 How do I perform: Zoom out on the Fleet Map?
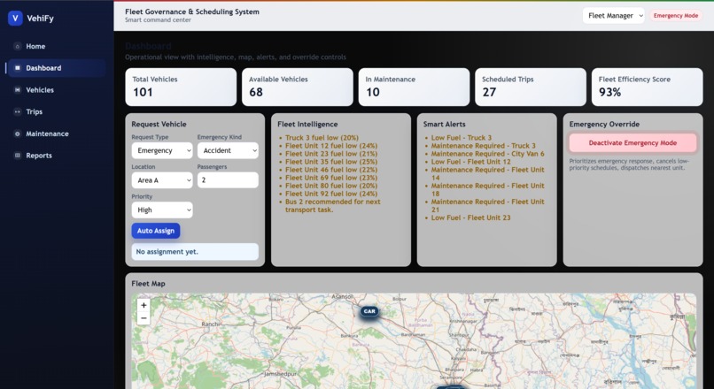click(144, 318)
